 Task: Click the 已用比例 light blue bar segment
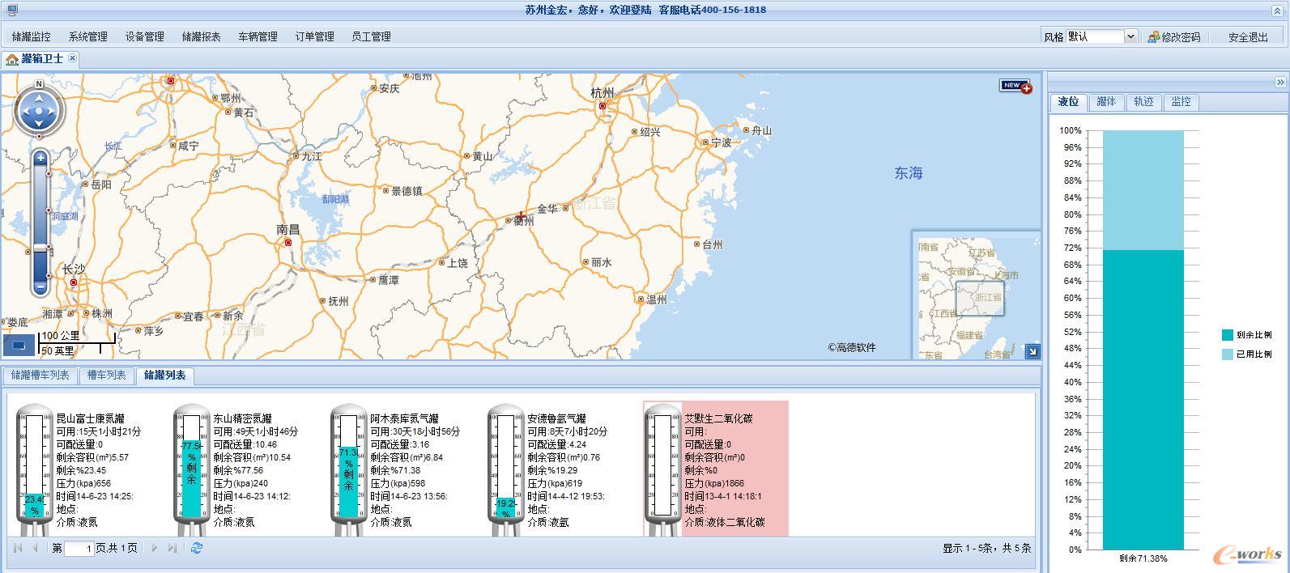[x=1143, y=190]
